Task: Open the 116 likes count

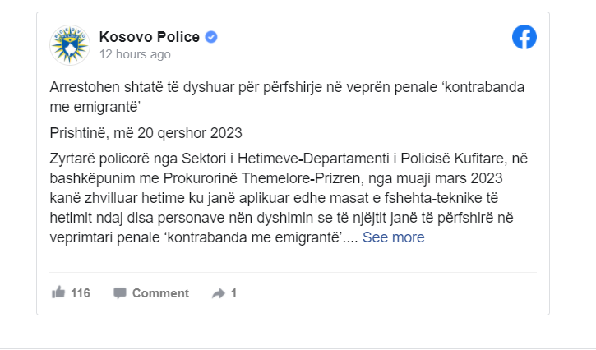Action: 81,293
